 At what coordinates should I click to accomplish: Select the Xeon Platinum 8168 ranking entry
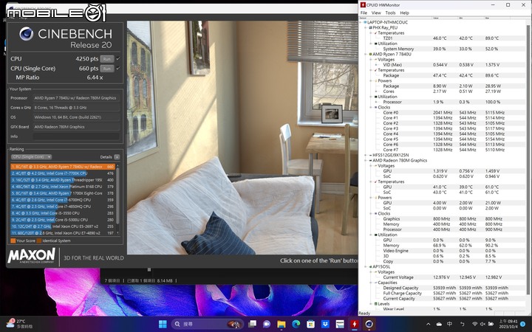pyautogui.click(x=63, y=187)
